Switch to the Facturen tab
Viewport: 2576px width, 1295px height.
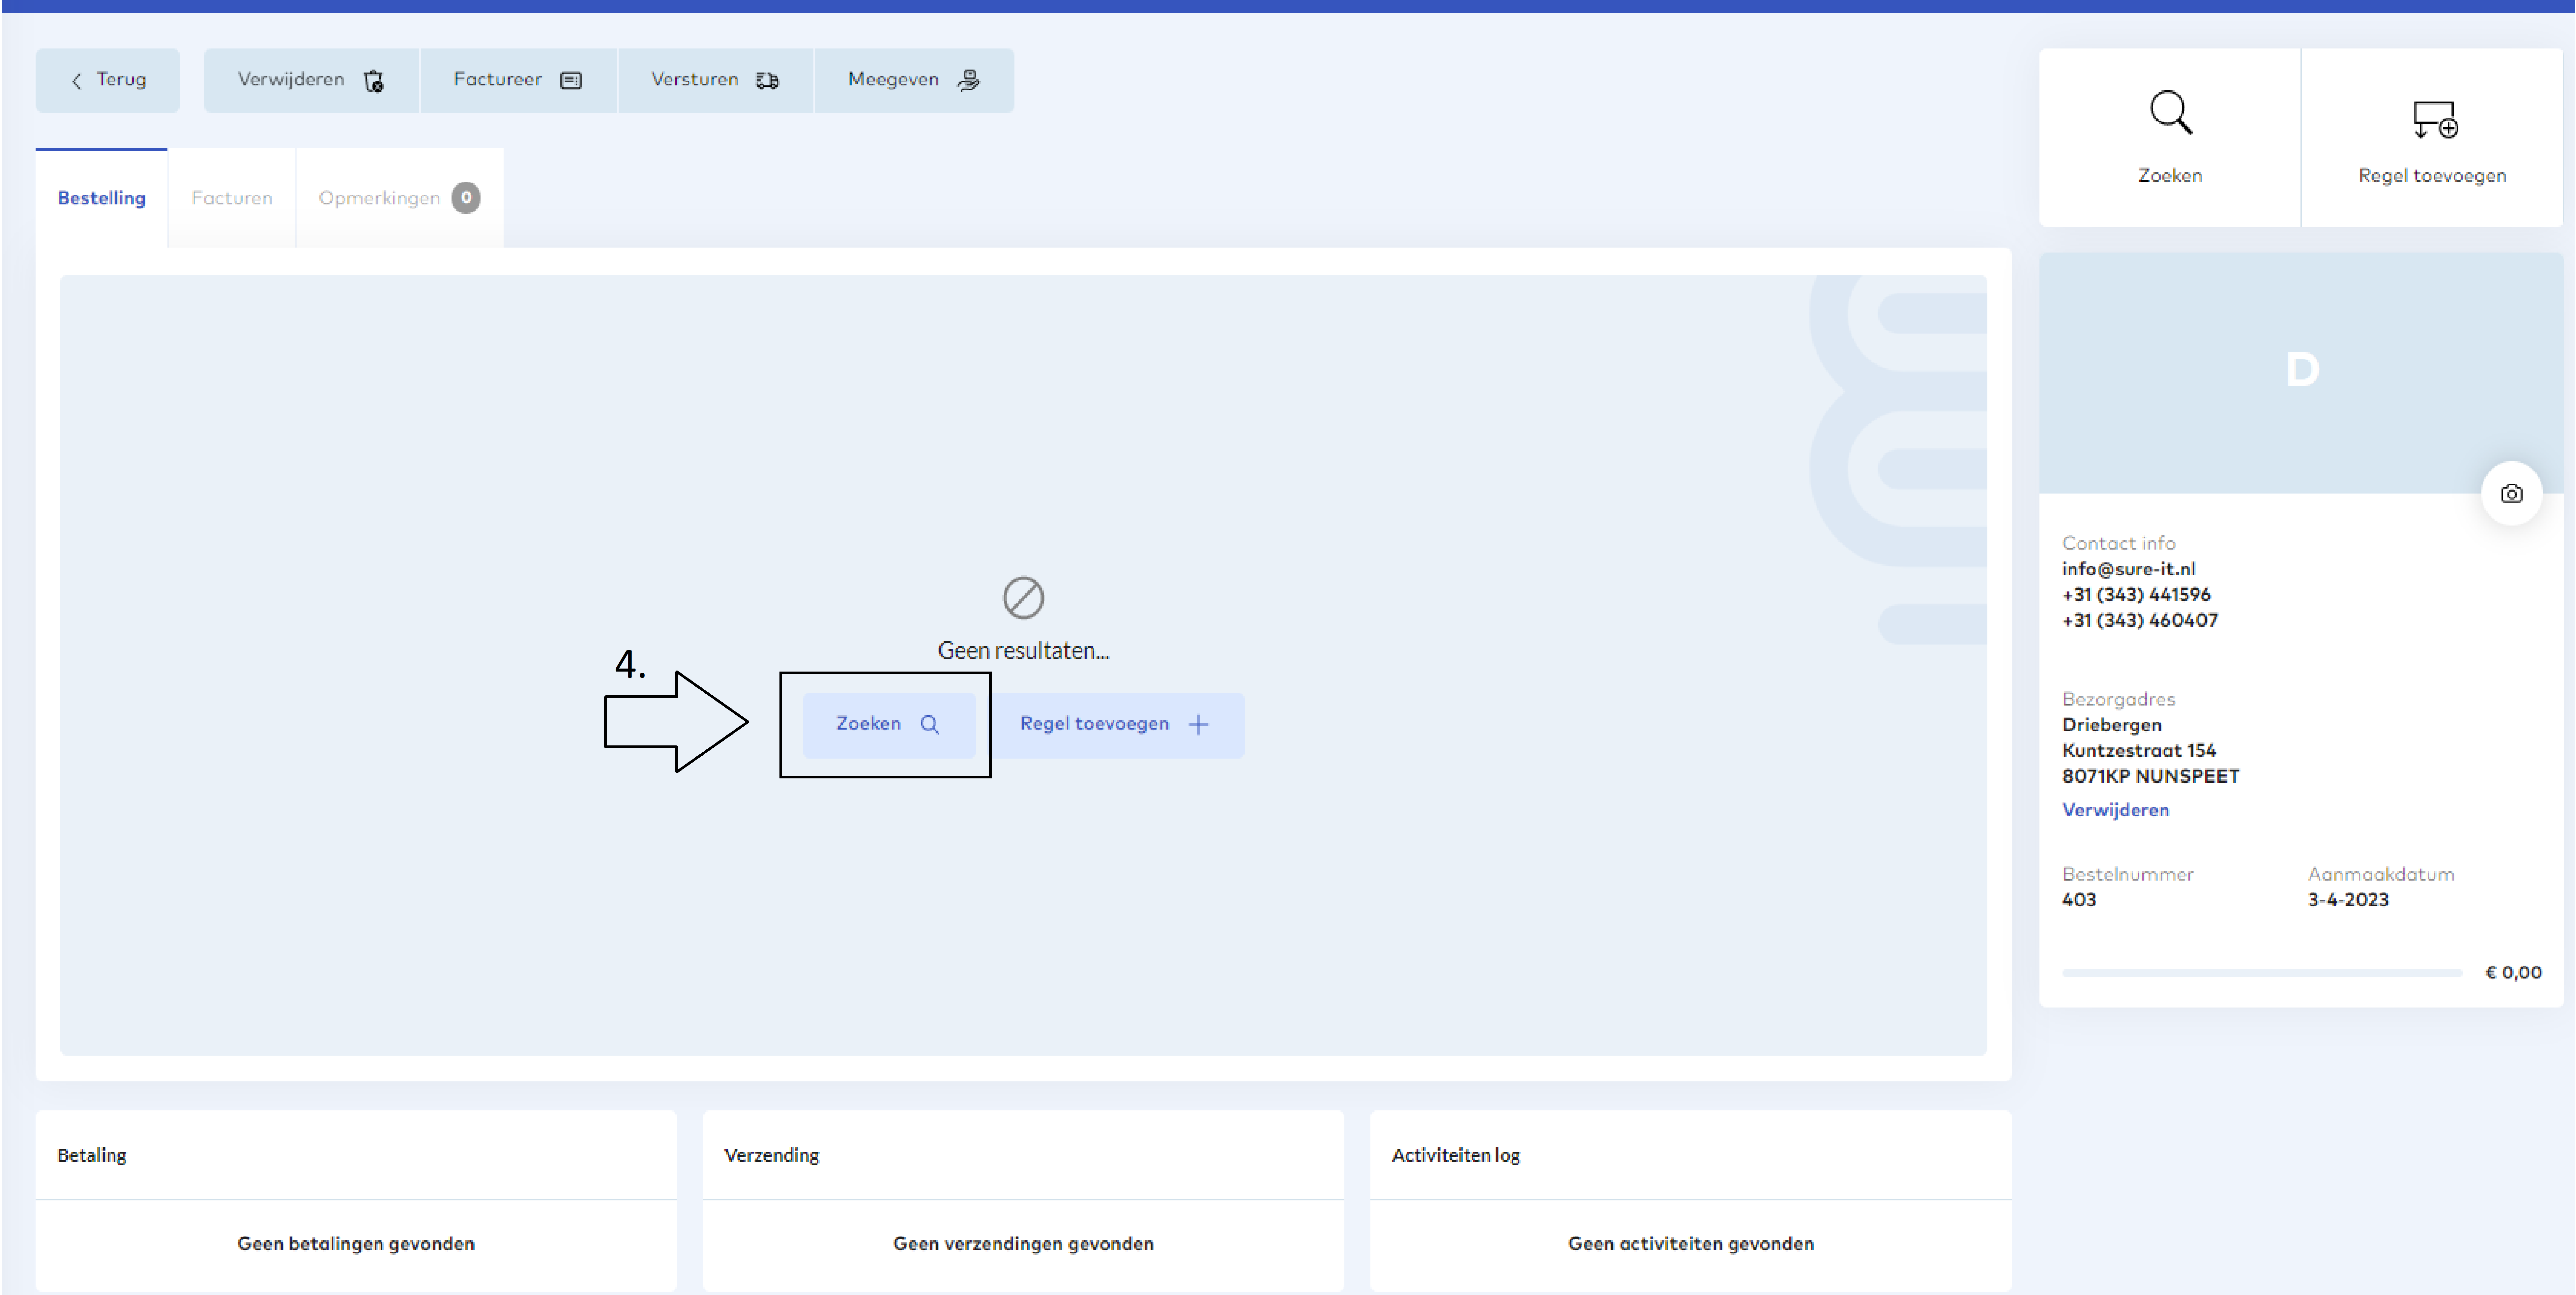tap(232, 198)
